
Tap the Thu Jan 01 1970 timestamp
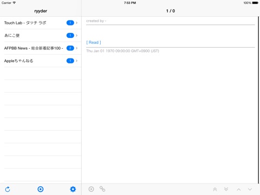click(x=122, y=51)
